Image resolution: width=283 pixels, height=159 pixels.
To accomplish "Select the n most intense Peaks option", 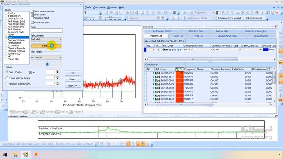I will click(7, 78).
